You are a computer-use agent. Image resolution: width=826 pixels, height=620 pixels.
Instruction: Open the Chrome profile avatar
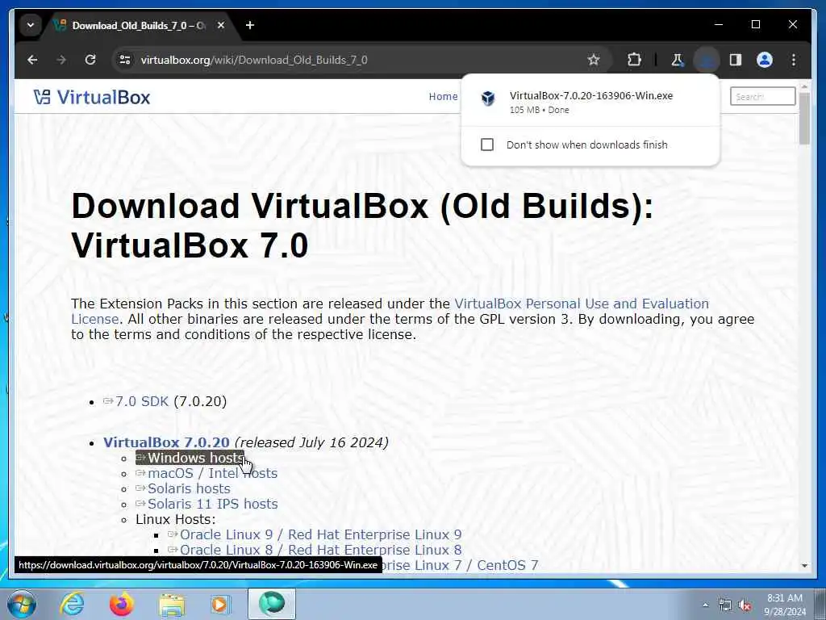click(765, 60)
